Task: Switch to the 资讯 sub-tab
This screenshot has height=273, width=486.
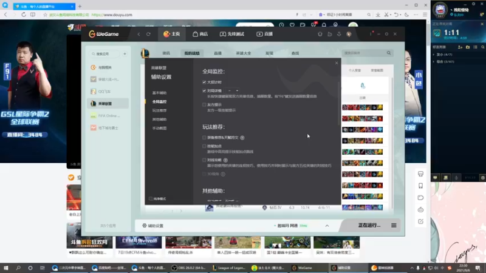Action: pos(166,53)
